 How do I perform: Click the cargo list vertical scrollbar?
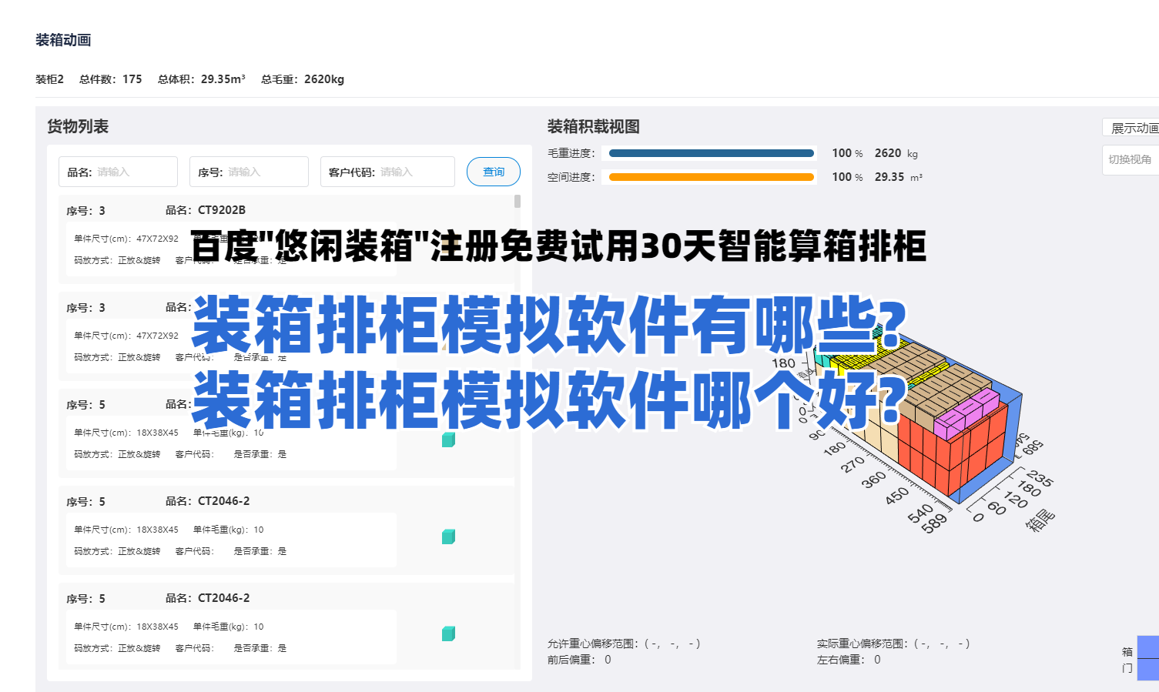tap(518, 202)
